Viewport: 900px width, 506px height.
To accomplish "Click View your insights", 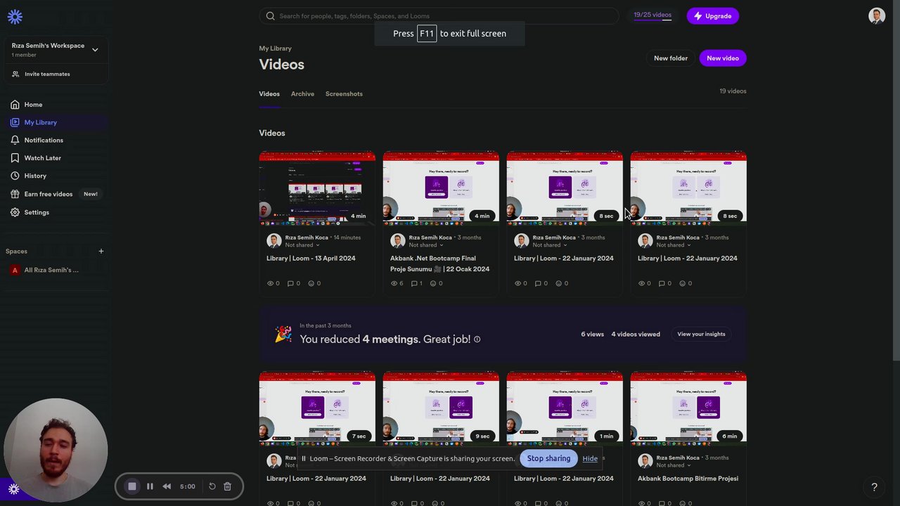I will [701, 334].
